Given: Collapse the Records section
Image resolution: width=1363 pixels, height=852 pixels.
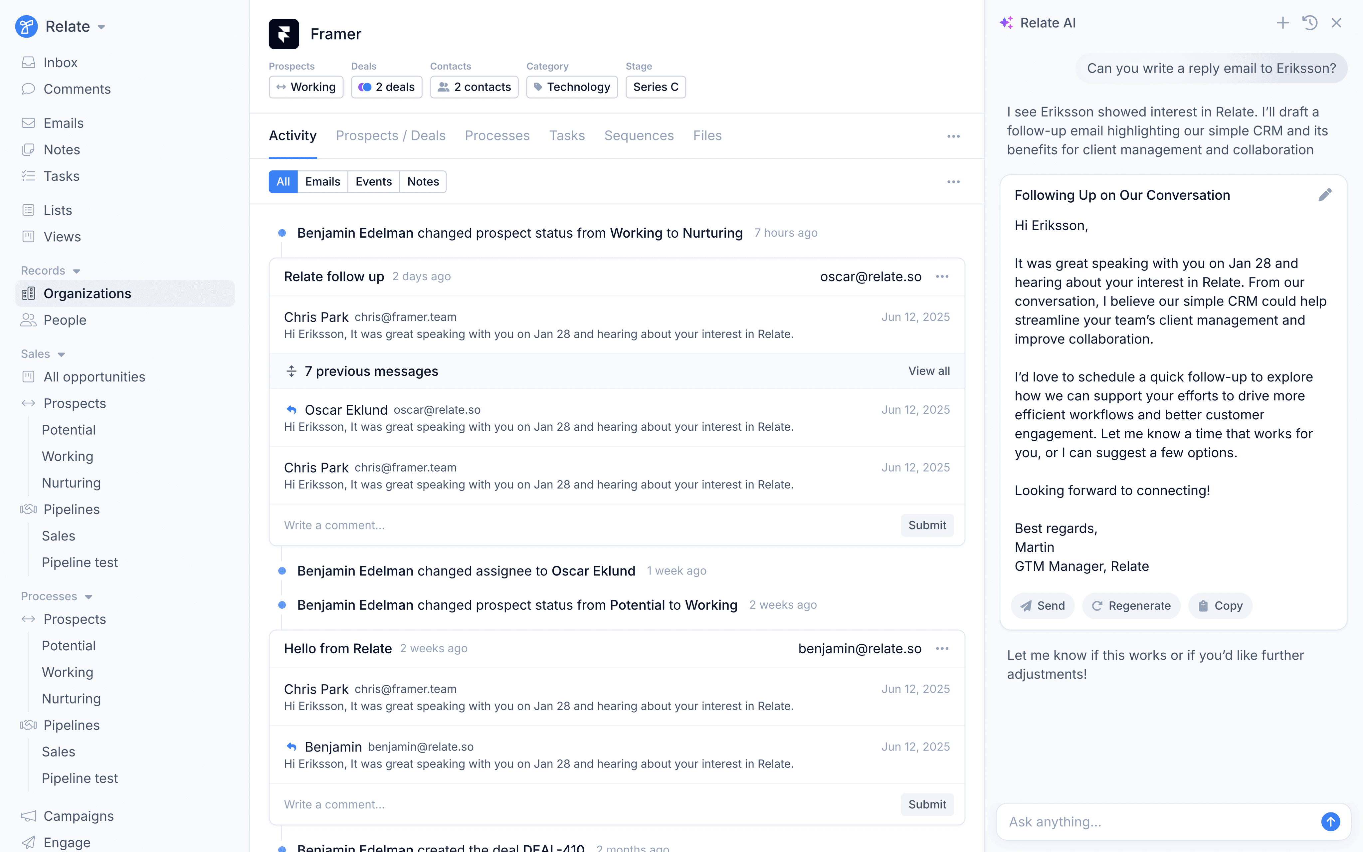Looking at the screenshot, I should click(x=77, y=271).
